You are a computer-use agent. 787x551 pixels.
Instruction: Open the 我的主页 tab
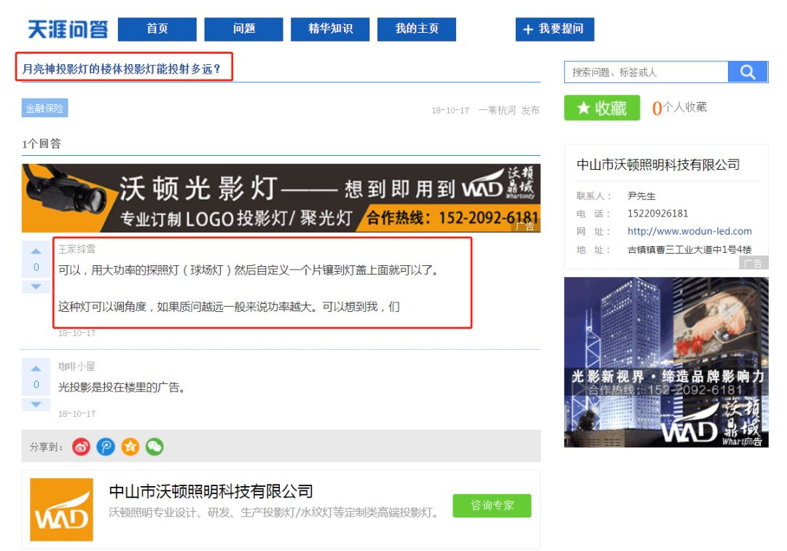(417, 29)
